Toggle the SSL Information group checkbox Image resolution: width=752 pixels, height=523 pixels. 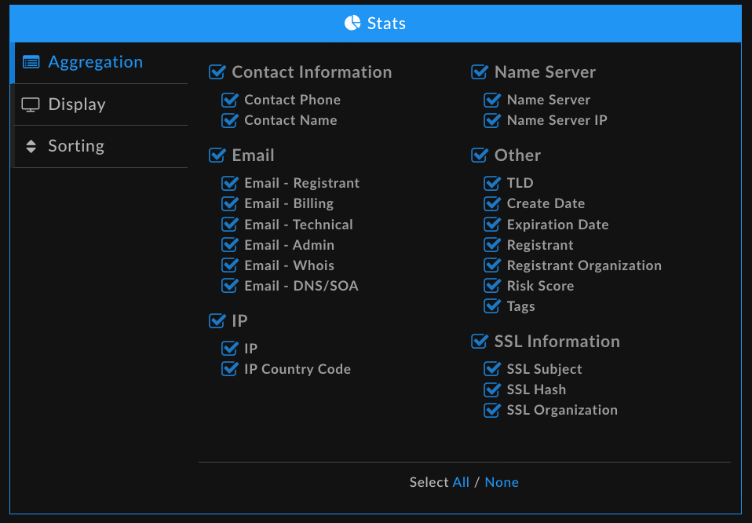click(480, 342)
